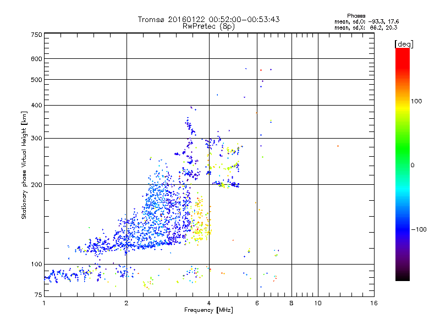Viewport: 440px width, 330px height.
Task: Click the colorbar tick label '100'
Action: [416, 101]
